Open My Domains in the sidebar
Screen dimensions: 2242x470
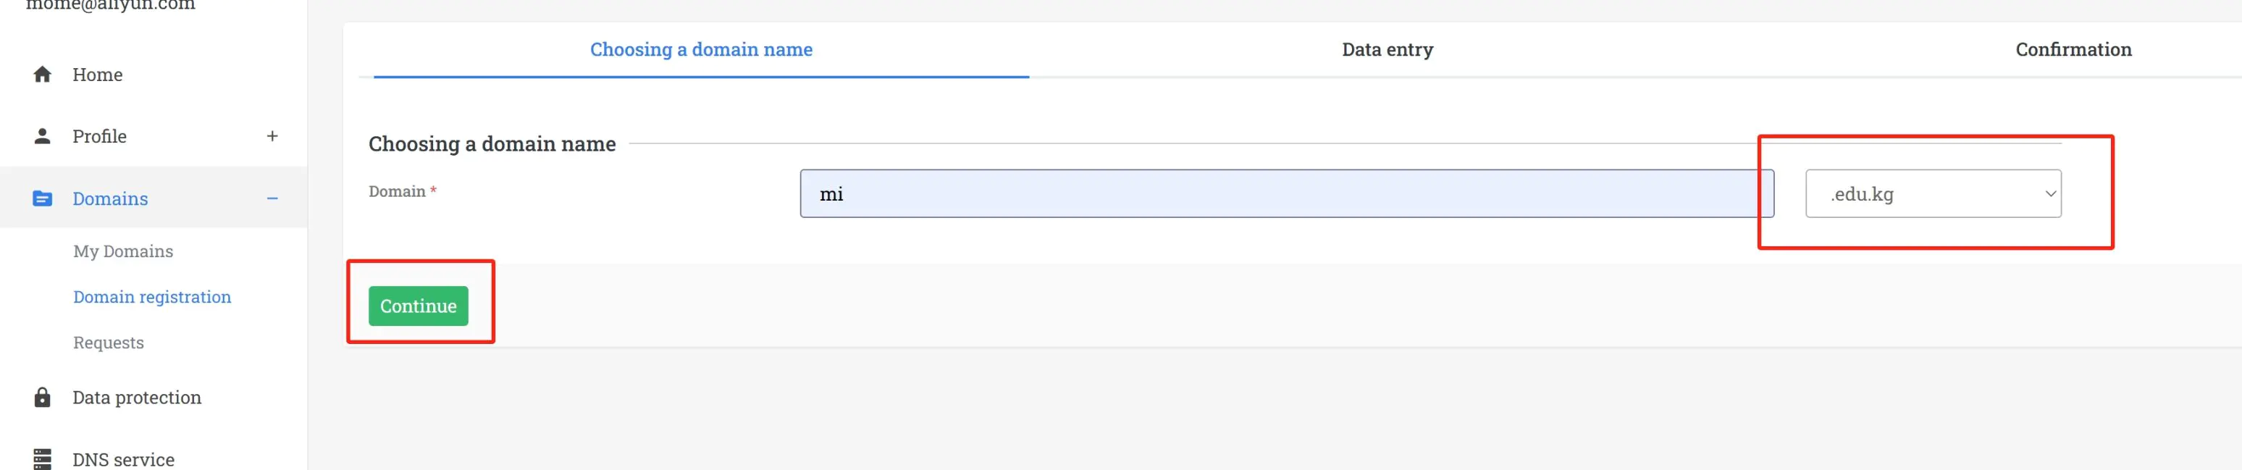coord(122,251)
